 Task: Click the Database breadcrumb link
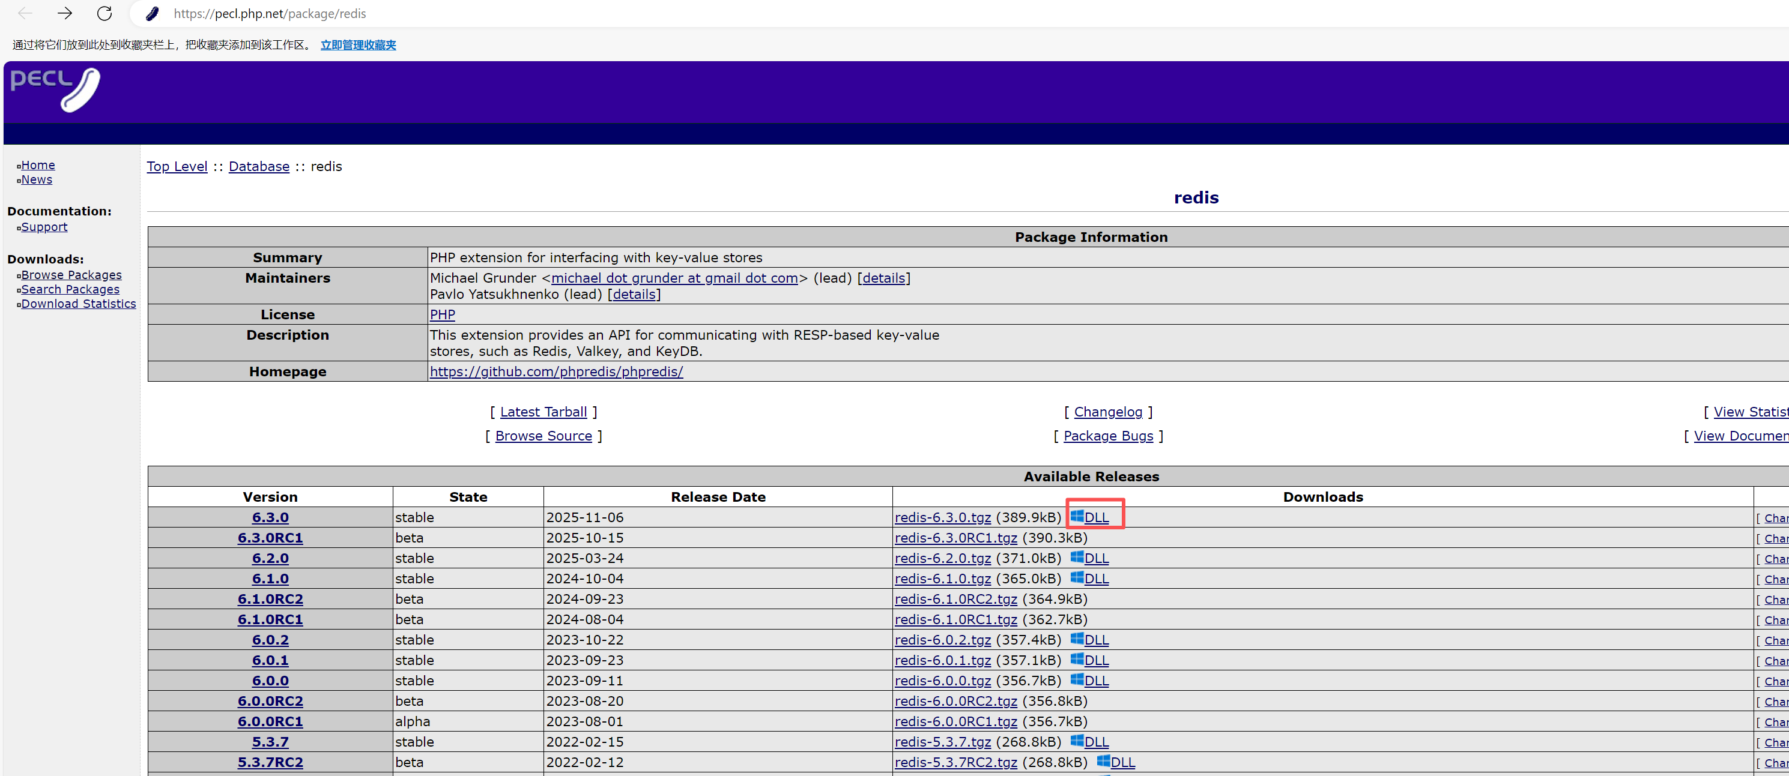click(x=259, y=167)
